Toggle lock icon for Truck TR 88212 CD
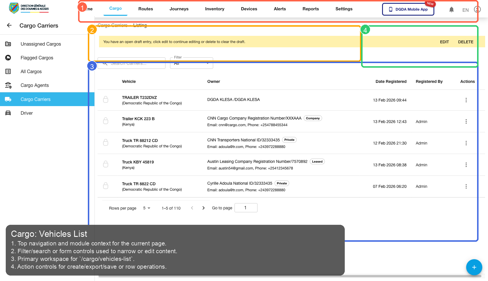This screenshot has width=488, height=281. [x=106, y=143]
